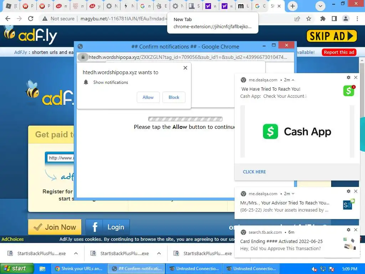Click the AdF.ly link in top banner

20,52
